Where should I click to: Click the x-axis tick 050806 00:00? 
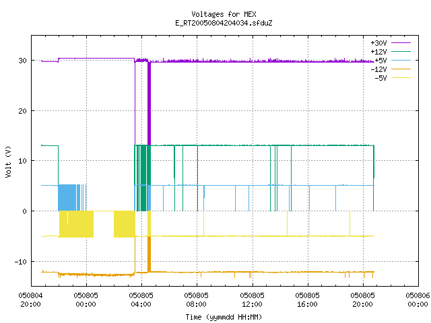coord(418,300)
